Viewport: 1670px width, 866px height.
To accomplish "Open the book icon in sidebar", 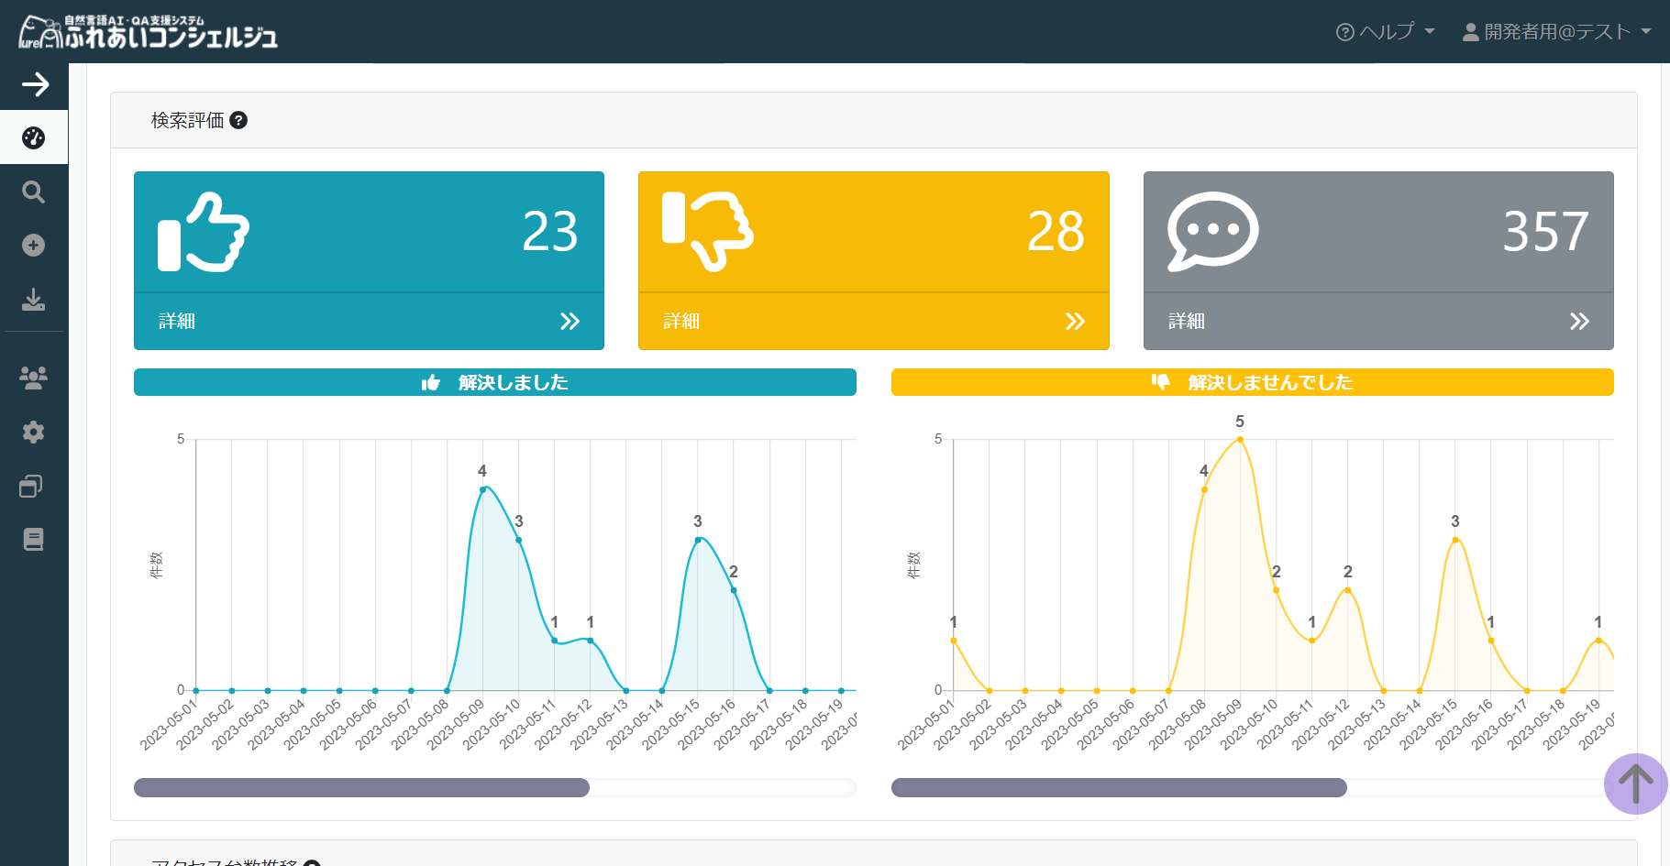I will coord(34,540).
